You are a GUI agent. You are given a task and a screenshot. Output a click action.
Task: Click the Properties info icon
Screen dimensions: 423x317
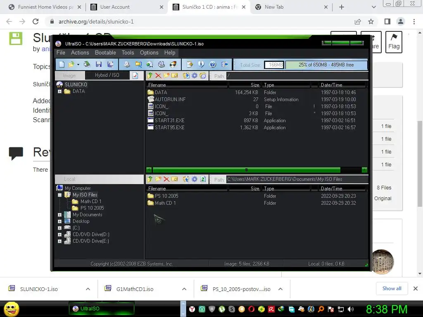pyautogui.click(x=201, y=64)
